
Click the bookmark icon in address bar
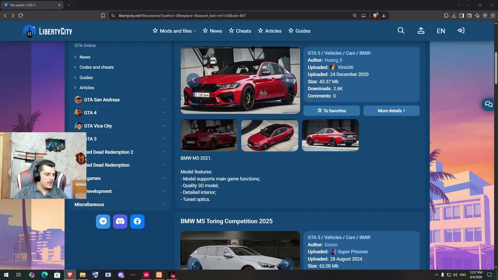click(103, 16)
